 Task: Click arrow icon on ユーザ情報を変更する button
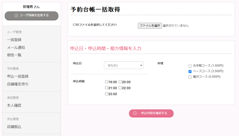click(x=16, y=15)
